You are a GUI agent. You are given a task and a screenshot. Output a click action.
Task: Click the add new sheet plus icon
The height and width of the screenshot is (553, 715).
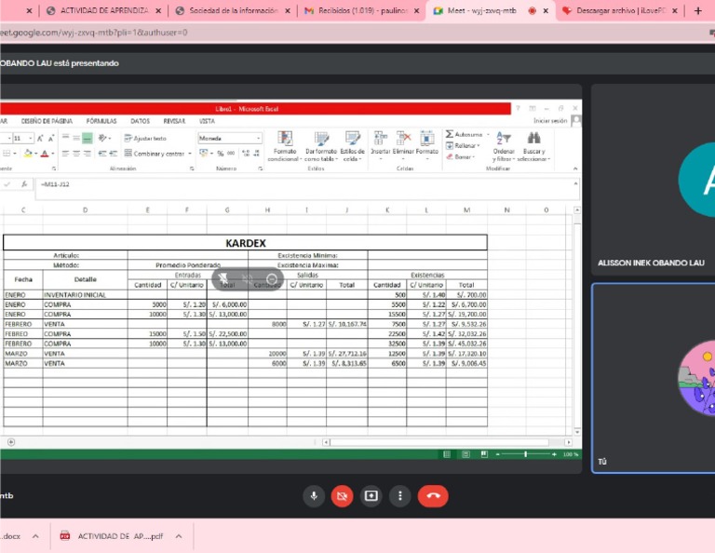pos(11,442)
